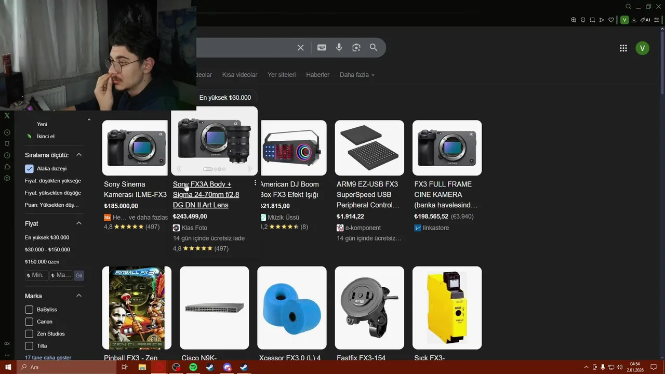Image resolution: width=665 pixels, height=374 pixels.
Task: Open the browser sidebar settings gear
Action: coord(7,178)
